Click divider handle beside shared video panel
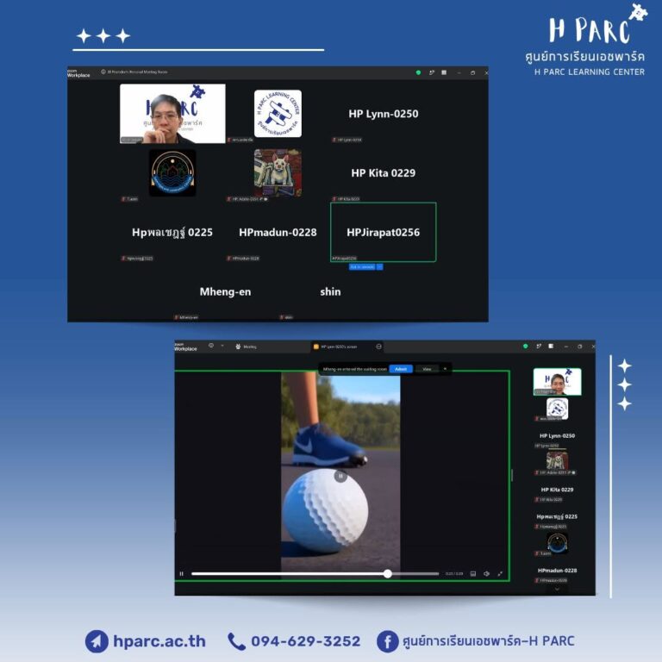 click(x=512, y=476)
